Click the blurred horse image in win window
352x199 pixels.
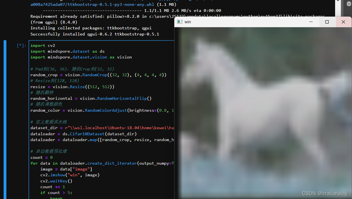tap(263, 113)
